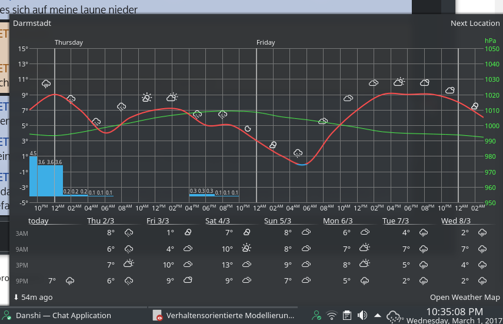
Task: Click the 9PM row label
Action: tap(22, 281)
